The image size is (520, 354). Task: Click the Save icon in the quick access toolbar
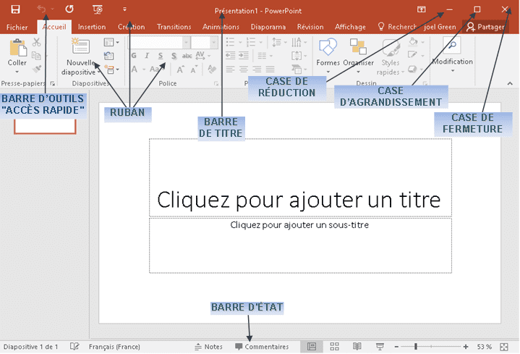tap(15, 9)
